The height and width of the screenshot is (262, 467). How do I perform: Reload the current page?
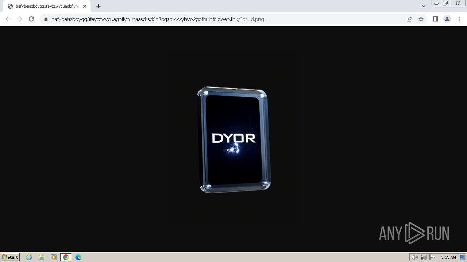coord(31,19)
